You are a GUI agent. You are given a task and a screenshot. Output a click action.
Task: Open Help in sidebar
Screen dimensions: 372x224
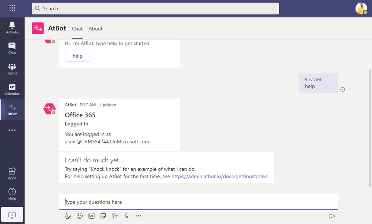pos(12,194)
